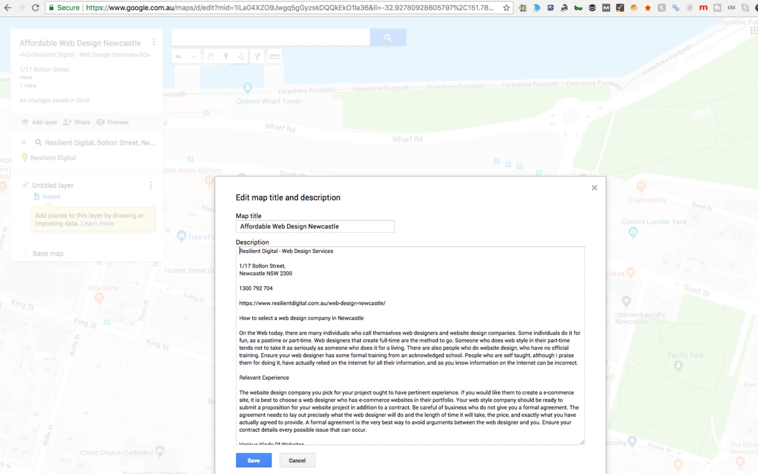Click Queens Wharf Tower map marker
Image resolution: width=758 pixels, height=474 pixels.
pyautogui.click(x=248, y=88)
